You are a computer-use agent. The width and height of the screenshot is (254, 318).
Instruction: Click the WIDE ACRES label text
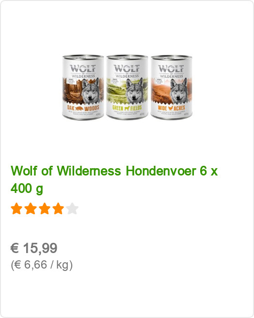tap(172, 108)
